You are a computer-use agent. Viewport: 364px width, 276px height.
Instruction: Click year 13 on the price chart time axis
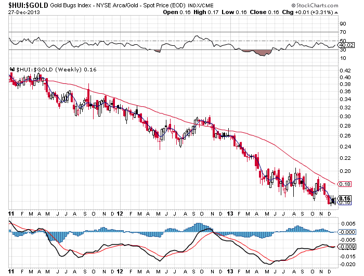point(230,214)
